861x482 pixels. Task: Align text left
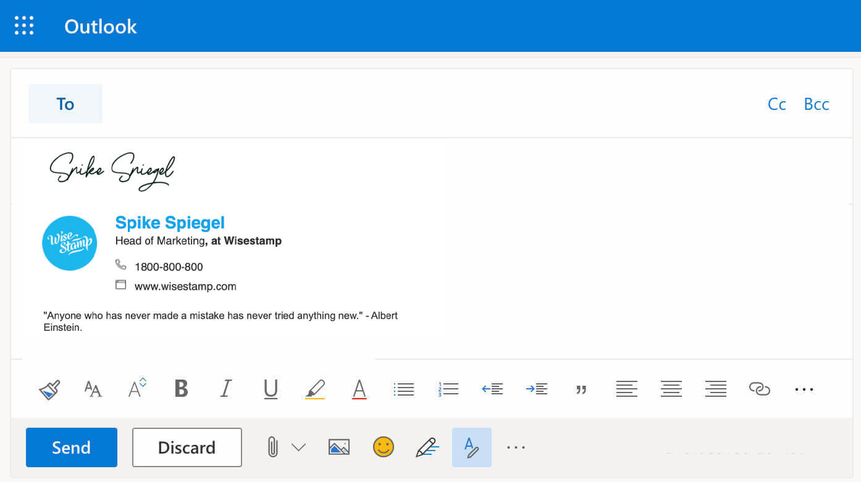pyautogui.click(x=626, y=389)
